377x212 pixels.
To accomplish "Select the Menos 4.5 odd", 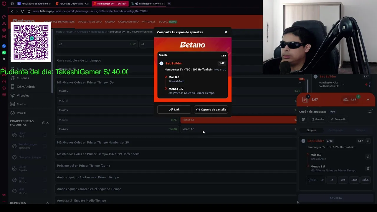I will (239, 129).
